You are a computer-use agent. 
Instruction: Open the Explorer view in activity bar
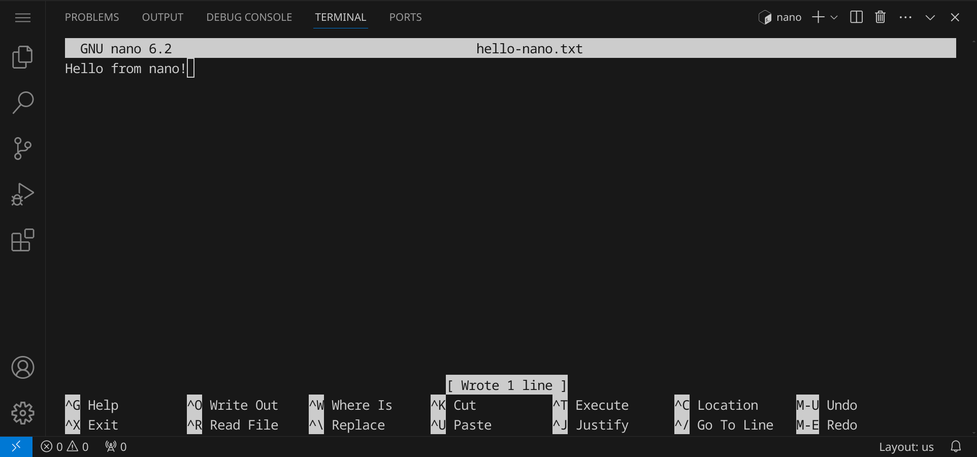(x=22, y=57)
